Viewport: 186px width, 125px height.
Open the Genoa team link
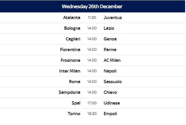click(110, 39)
